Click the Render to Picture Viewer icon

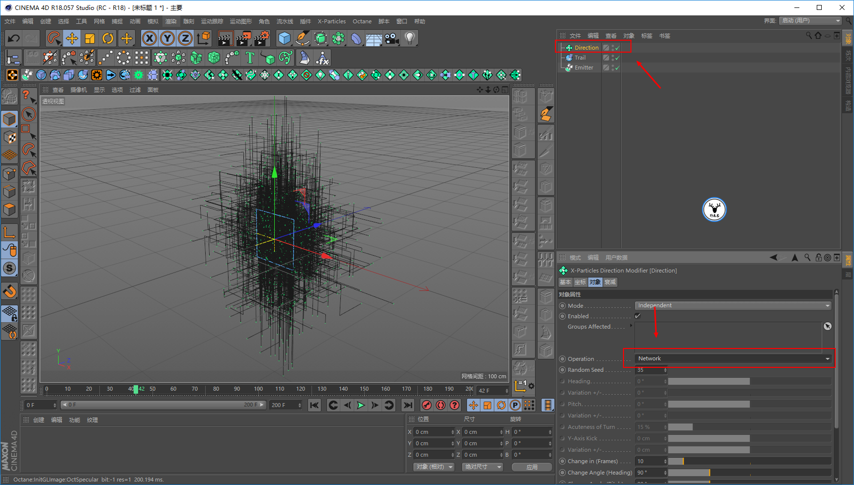(x=243, y=38)
